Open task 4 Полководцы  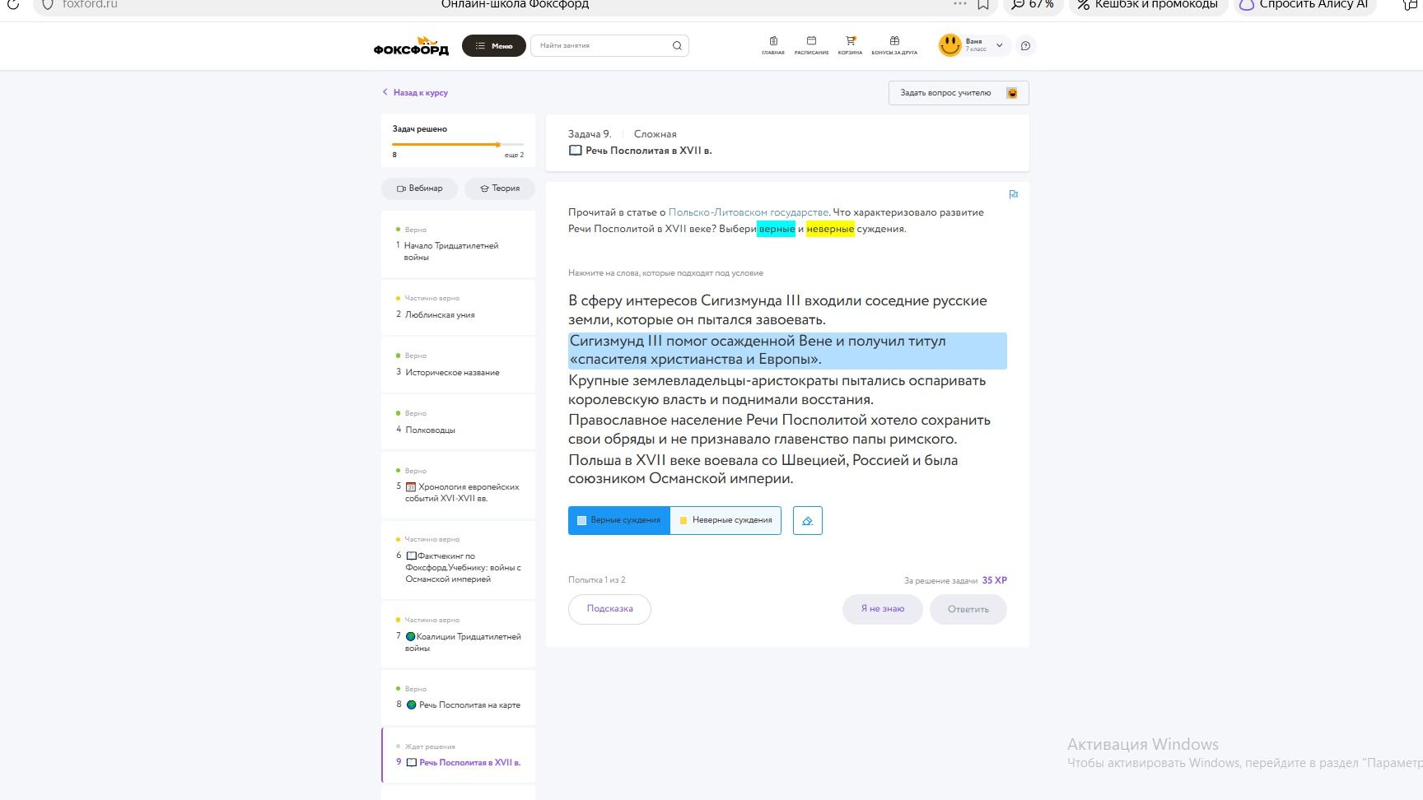[x=458, y=423]
